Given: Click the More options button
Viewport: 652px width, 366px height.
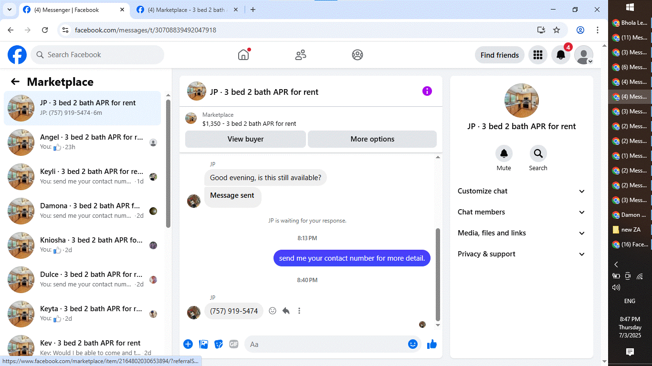Looking at the screenshot, I should pos(372,139).
